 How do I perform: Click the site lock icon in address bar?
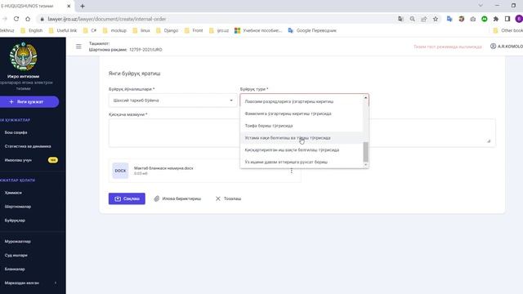coord(42,19)
